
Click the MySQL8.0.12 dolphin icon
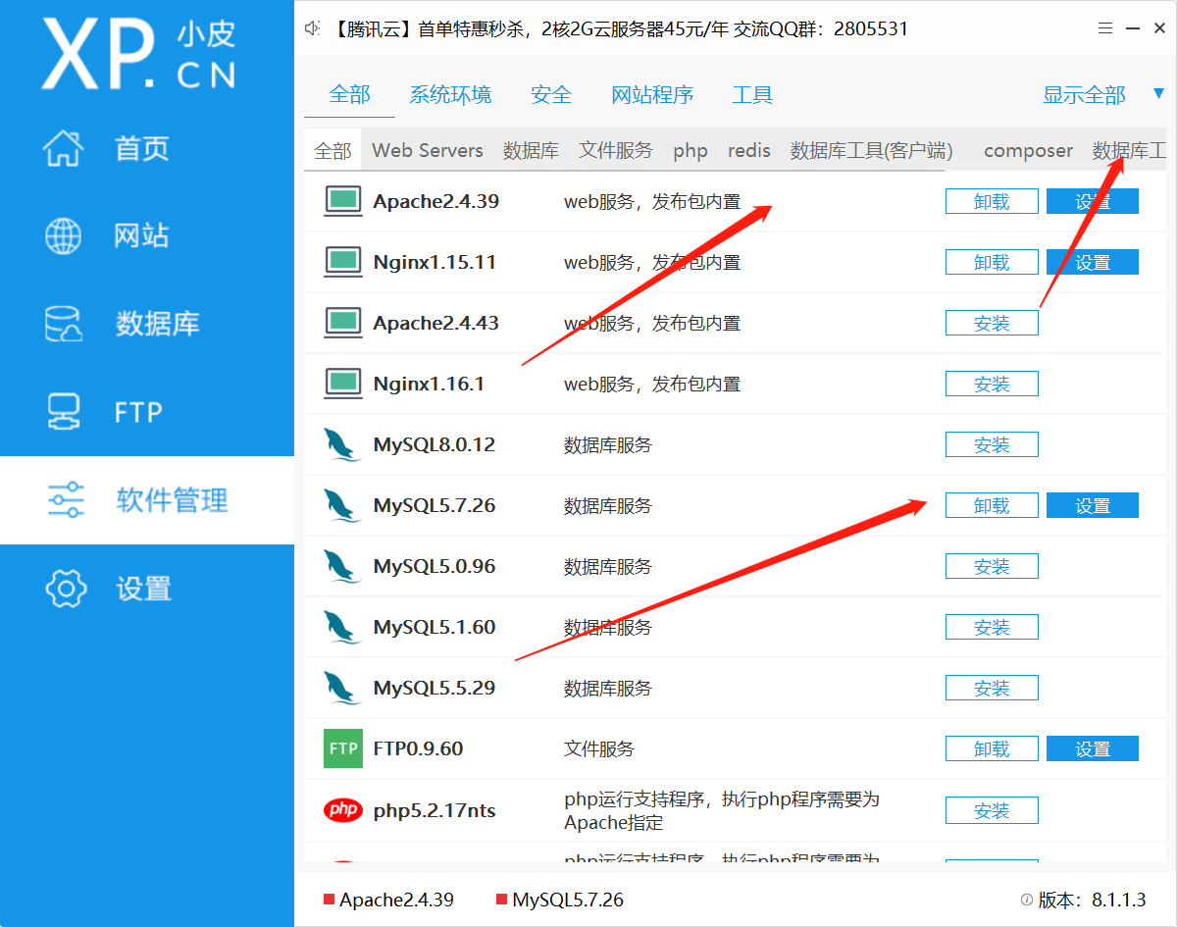coord(342,444)
